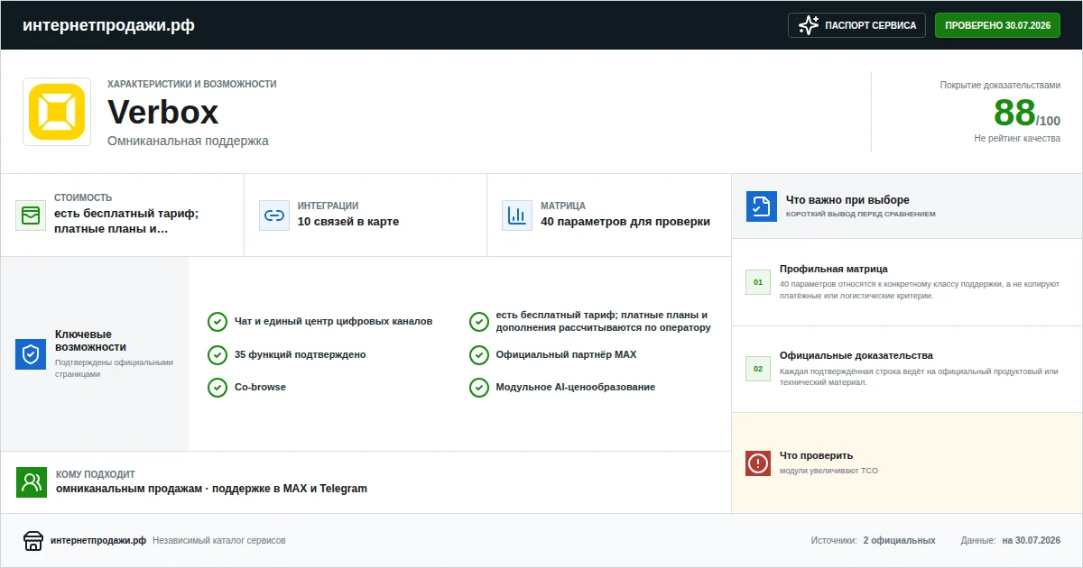Click the green envelope Стоимость icon
The width and height of the screenshot is (1083, 568).
31,215
